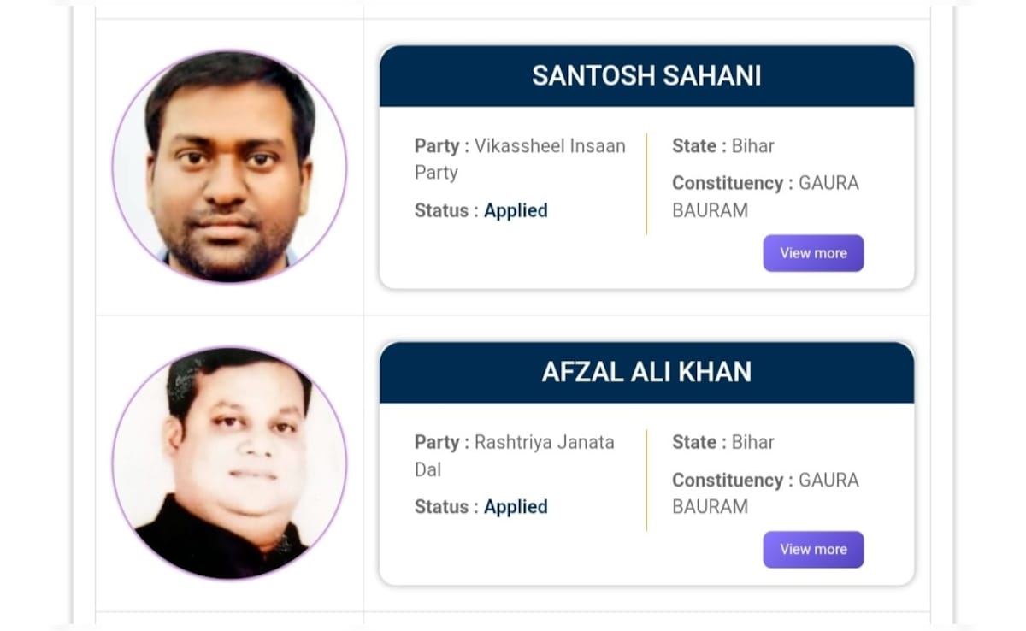This screenshot has height=631, width=1026.
Task: Click the Rashtriya Janata Dal party text
Action: (544, 443)
